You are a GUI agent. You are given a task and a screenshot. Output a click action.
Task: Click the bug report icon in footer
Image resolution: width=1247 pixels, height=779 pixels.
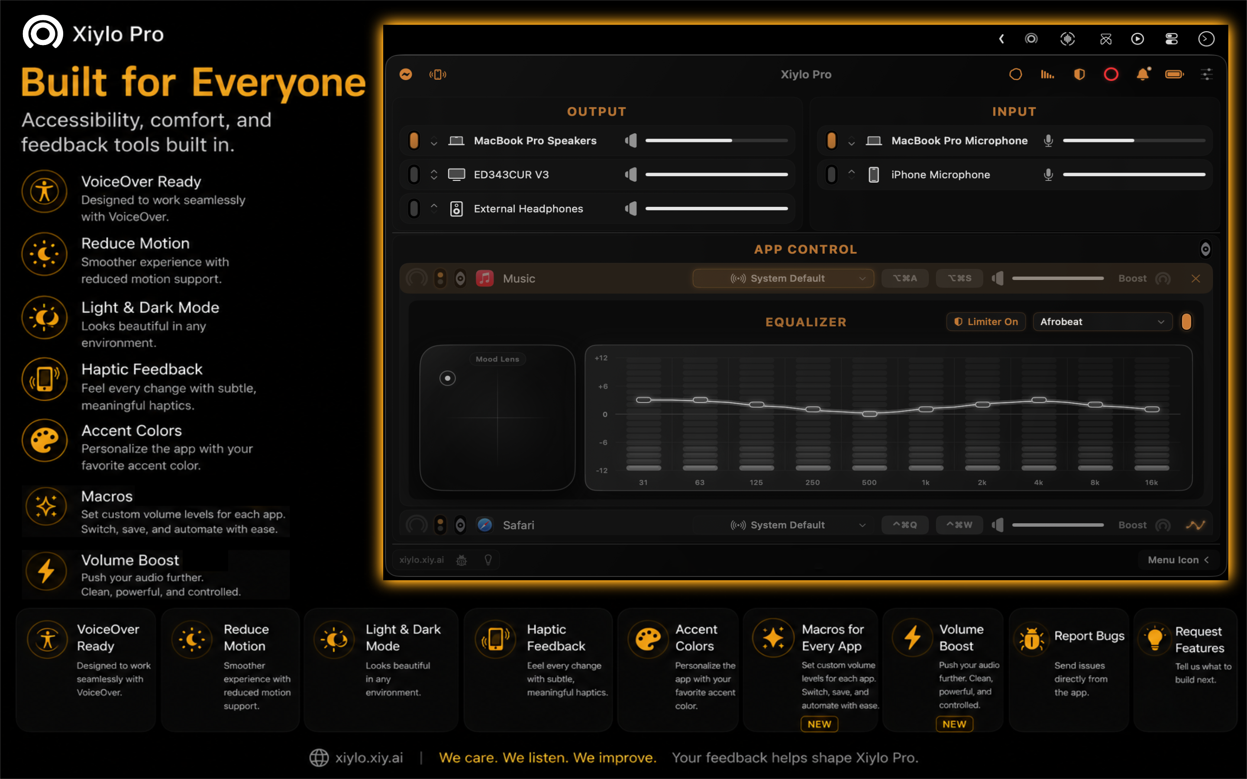[x=462, y=560]
